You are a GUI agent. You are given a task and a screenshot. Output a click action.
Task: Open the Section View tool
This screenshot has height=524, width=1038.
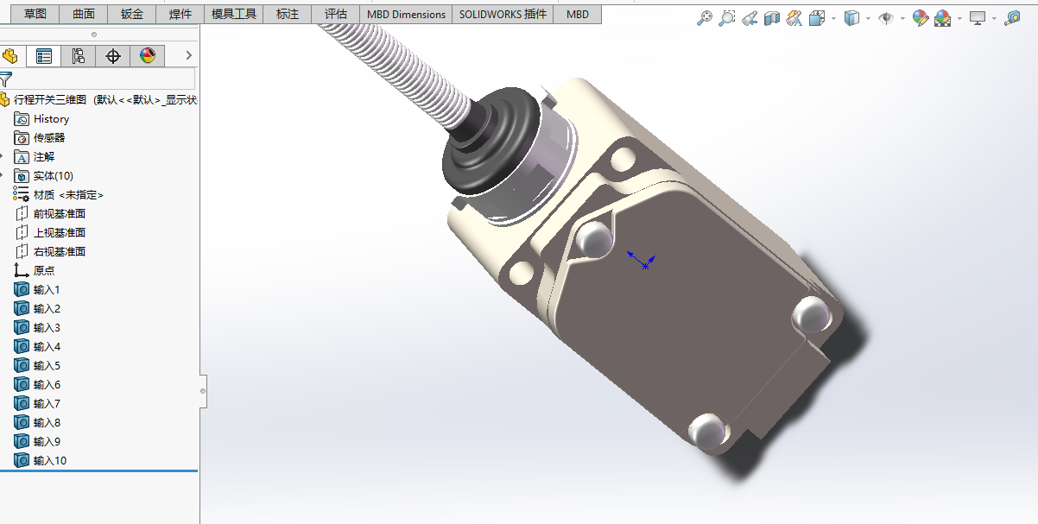772,18
